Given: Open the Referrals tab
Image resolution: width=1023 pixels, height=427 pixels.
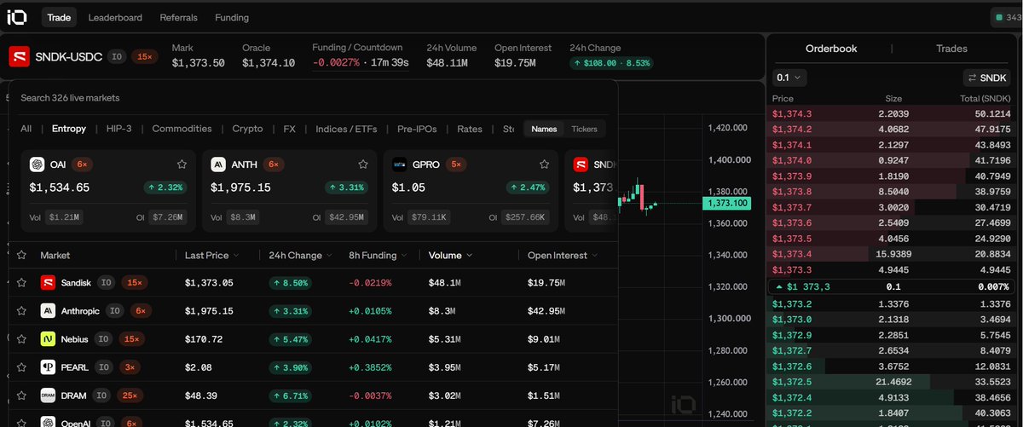Looking at the screenshot, I should (179, 17).
